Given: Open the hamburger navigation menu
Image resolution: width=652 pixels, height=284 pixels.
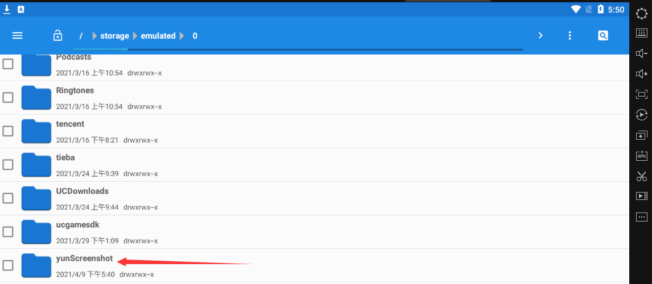Looking at the screenshot, I should [18, 35].
